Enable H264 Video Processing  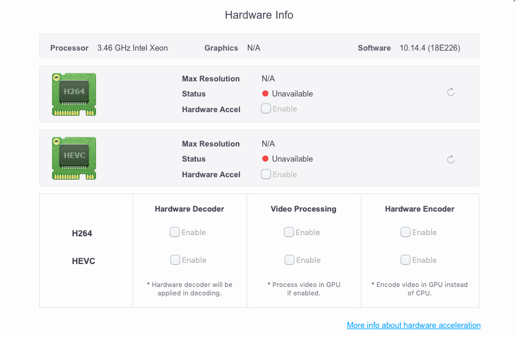(x=289, y=232)
